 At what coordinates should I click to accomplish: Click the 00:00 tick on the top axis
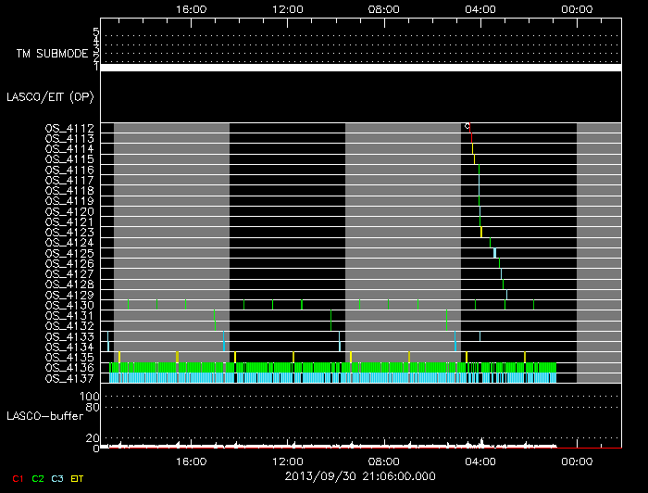577,8
